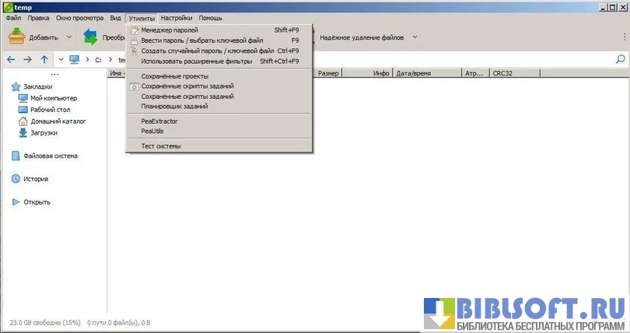Select Менеджер паролей menu entry
This screenshot has width=630, height=333.
tap(170, 30)
